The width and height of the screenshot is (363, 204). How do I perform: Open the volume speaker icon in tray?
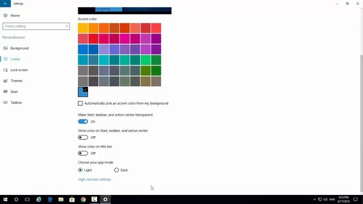tap(326, 199)
